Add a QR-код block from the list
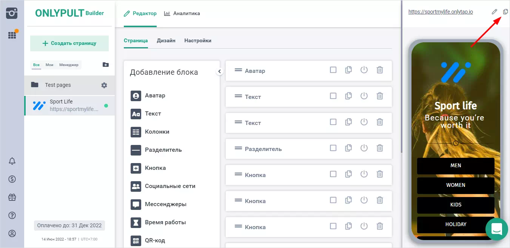 (x=155, y=240)
